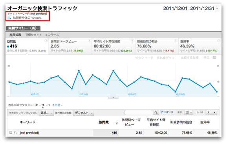Open help icon for 訪問別ページビュー metric
227x144 pixels.
(x=89, y=41)
